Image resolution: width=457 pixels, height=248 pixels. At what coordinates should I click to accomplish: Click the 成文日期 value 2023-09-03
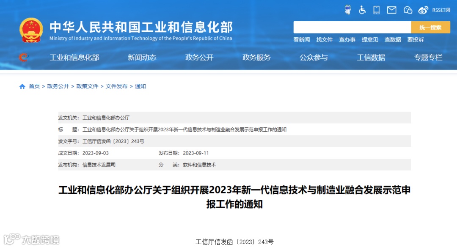96,153
